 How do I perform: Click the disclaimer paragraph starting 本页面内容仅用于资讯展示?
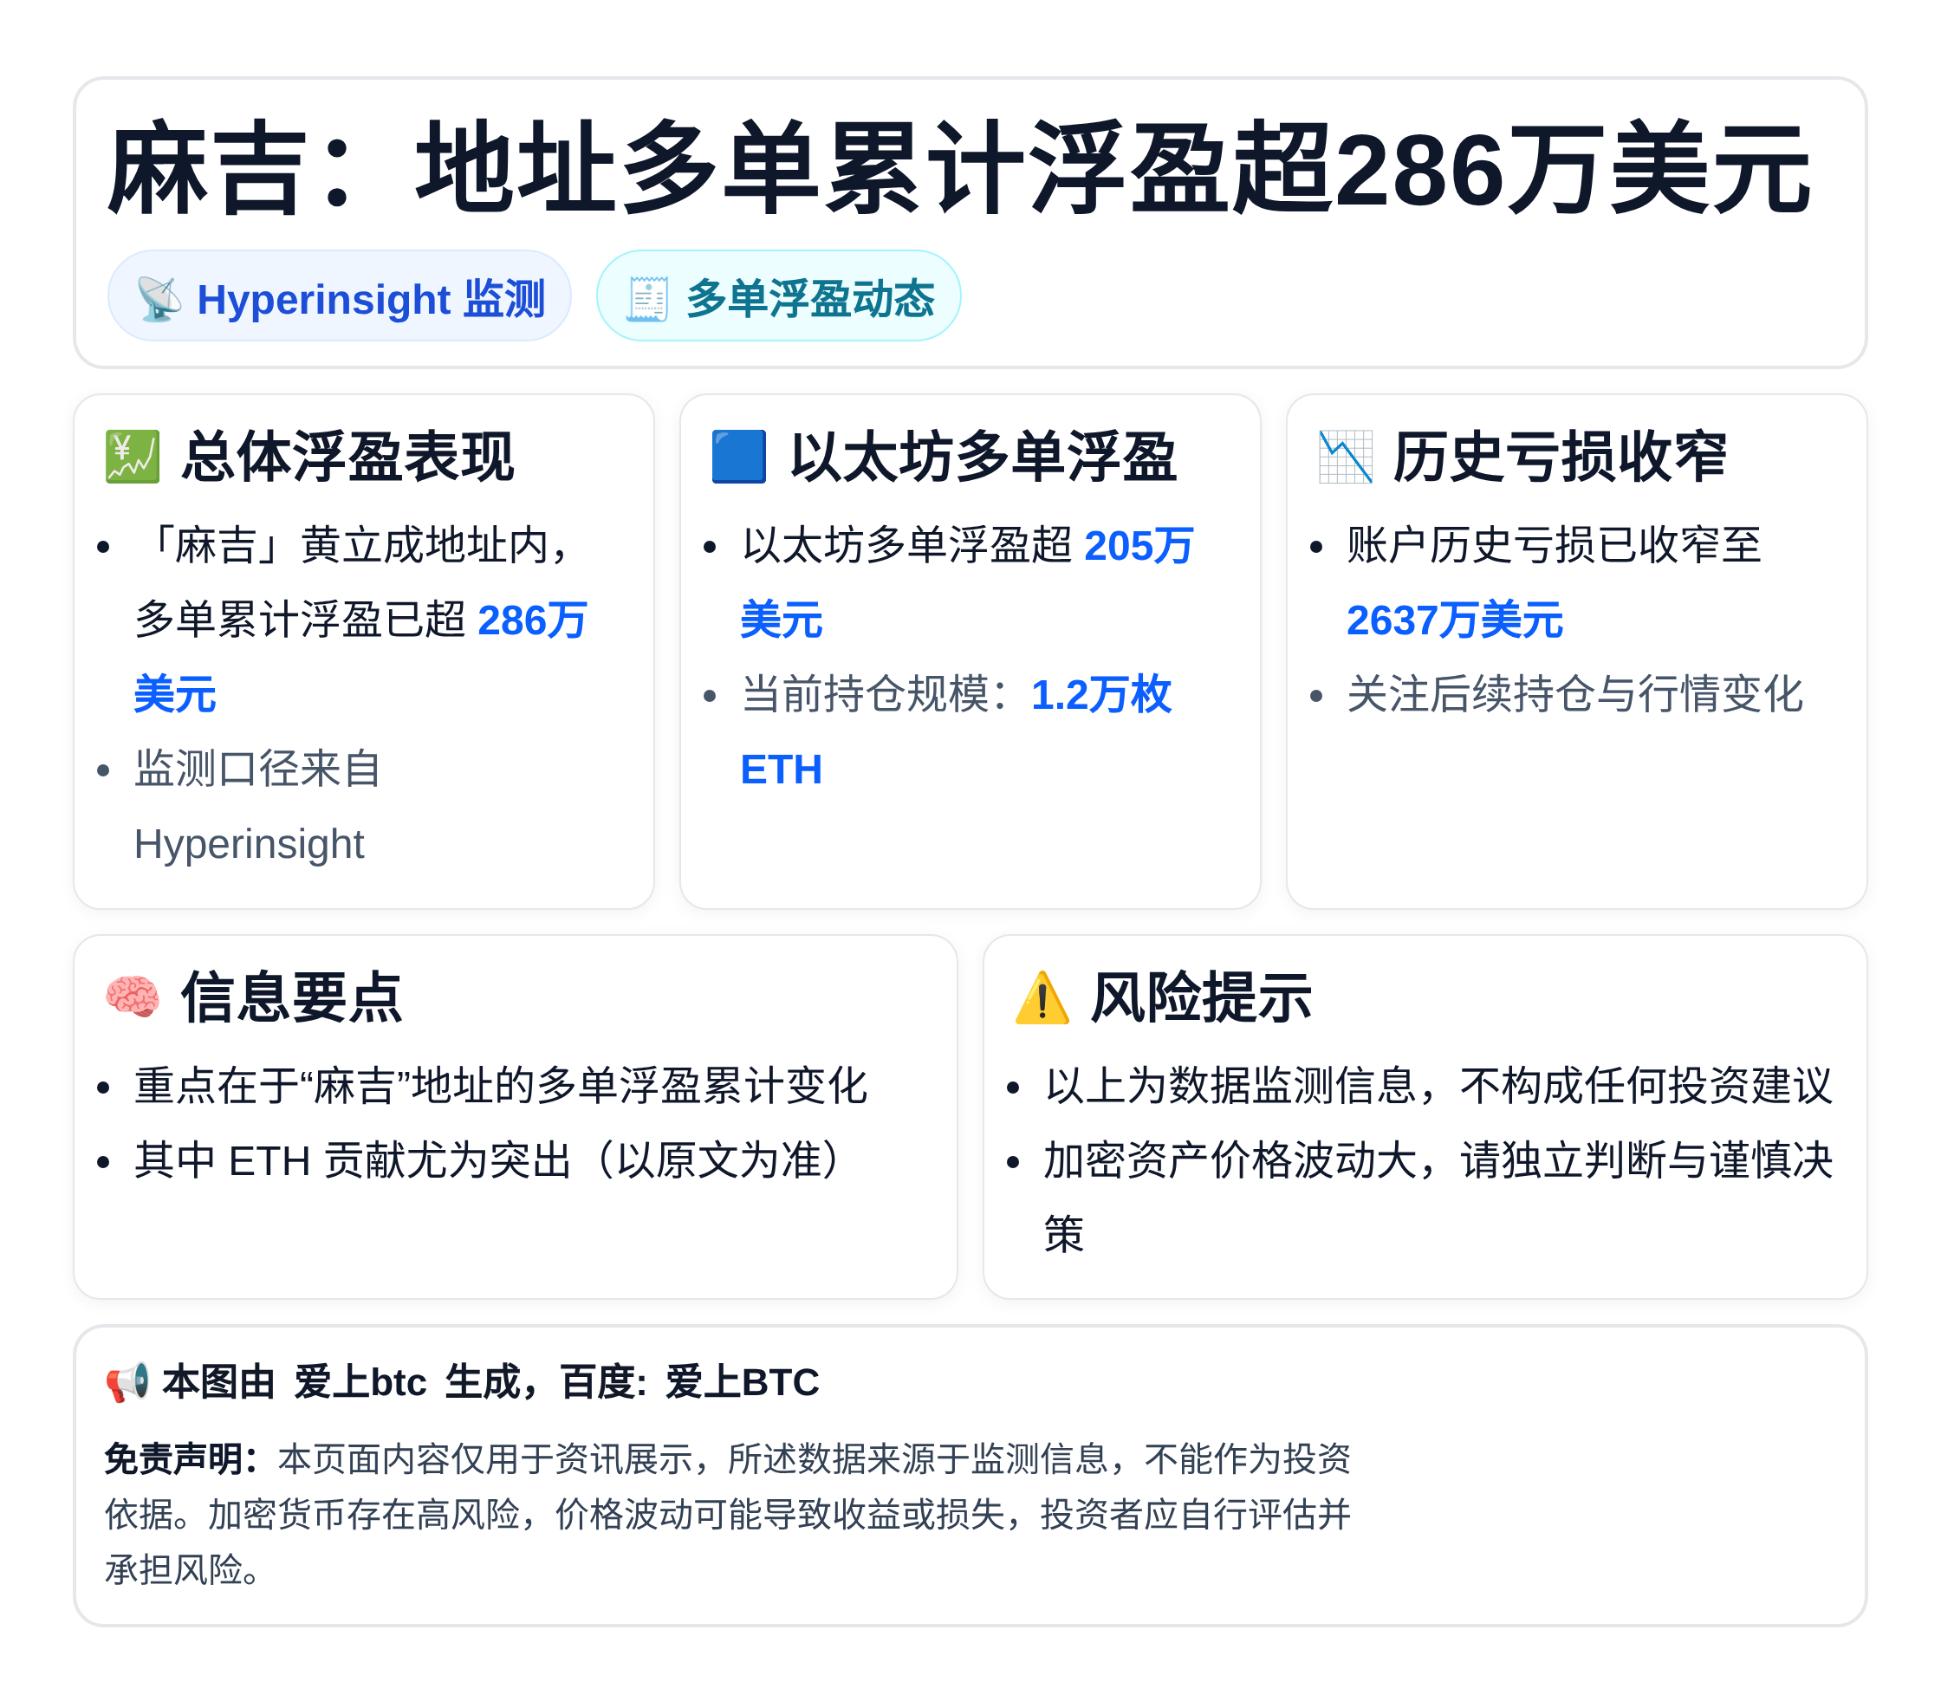click(x=727, y=1515)
